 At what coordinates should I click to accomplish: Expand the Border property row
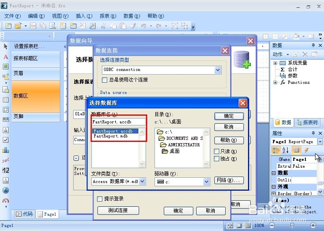[x=273, y=194]
